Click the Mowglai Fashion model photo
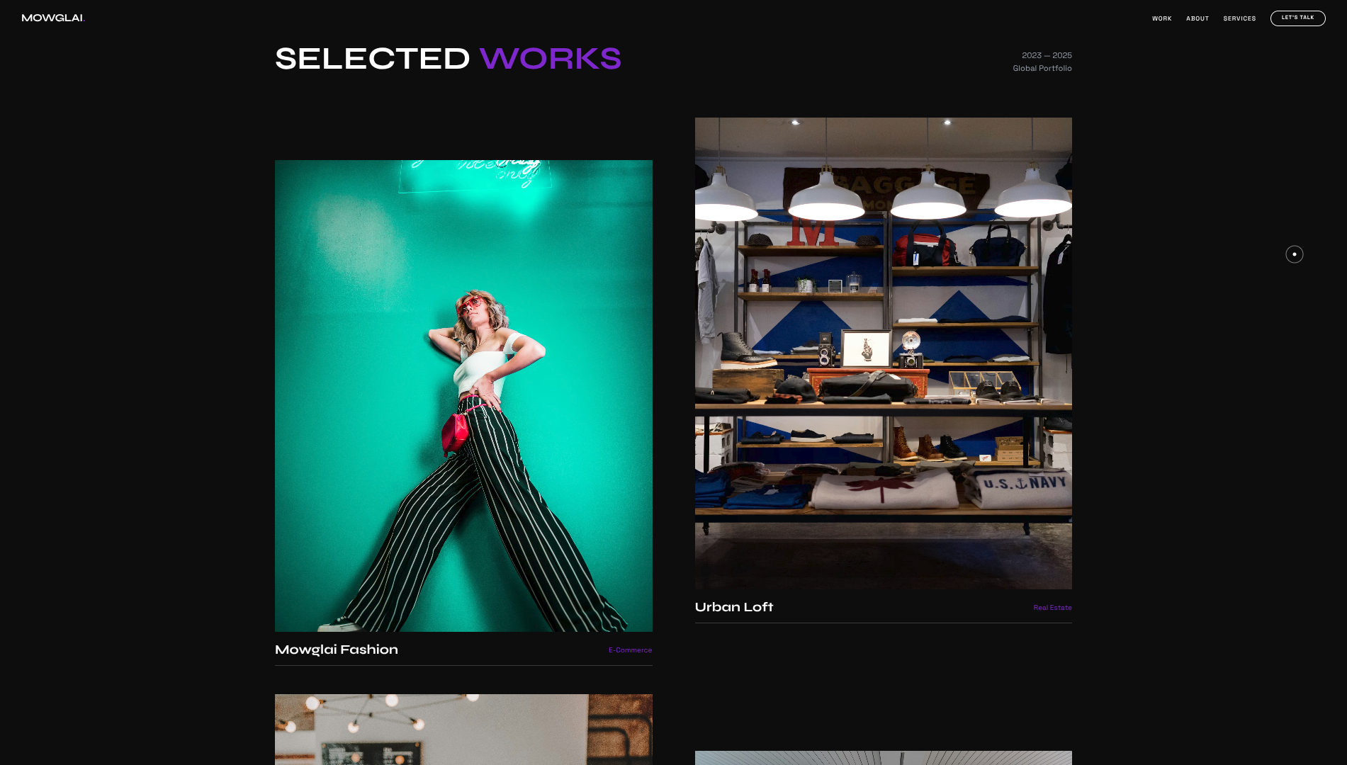 pyautogui.click(x=463, y=395)
